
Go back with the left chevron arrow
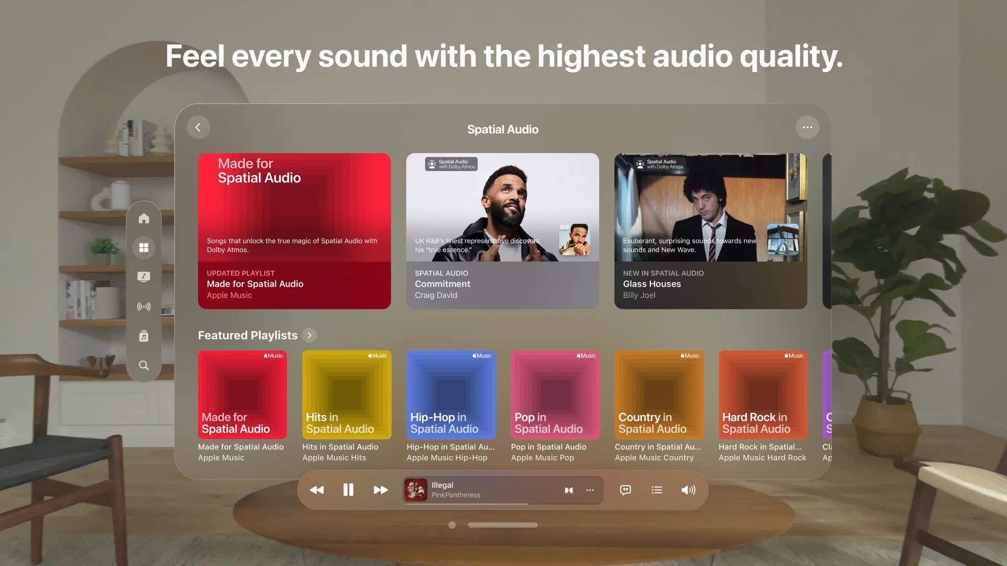click(198, 127)
